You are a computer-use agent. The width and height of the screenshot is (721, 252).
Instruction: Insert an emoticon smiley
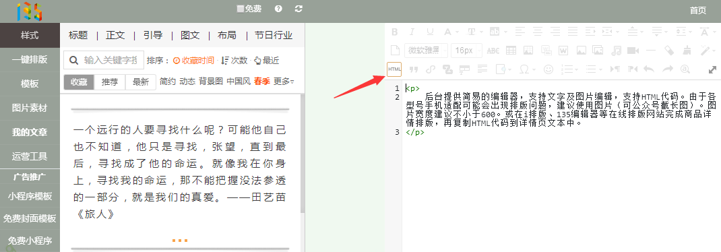[x=548, y=69]
